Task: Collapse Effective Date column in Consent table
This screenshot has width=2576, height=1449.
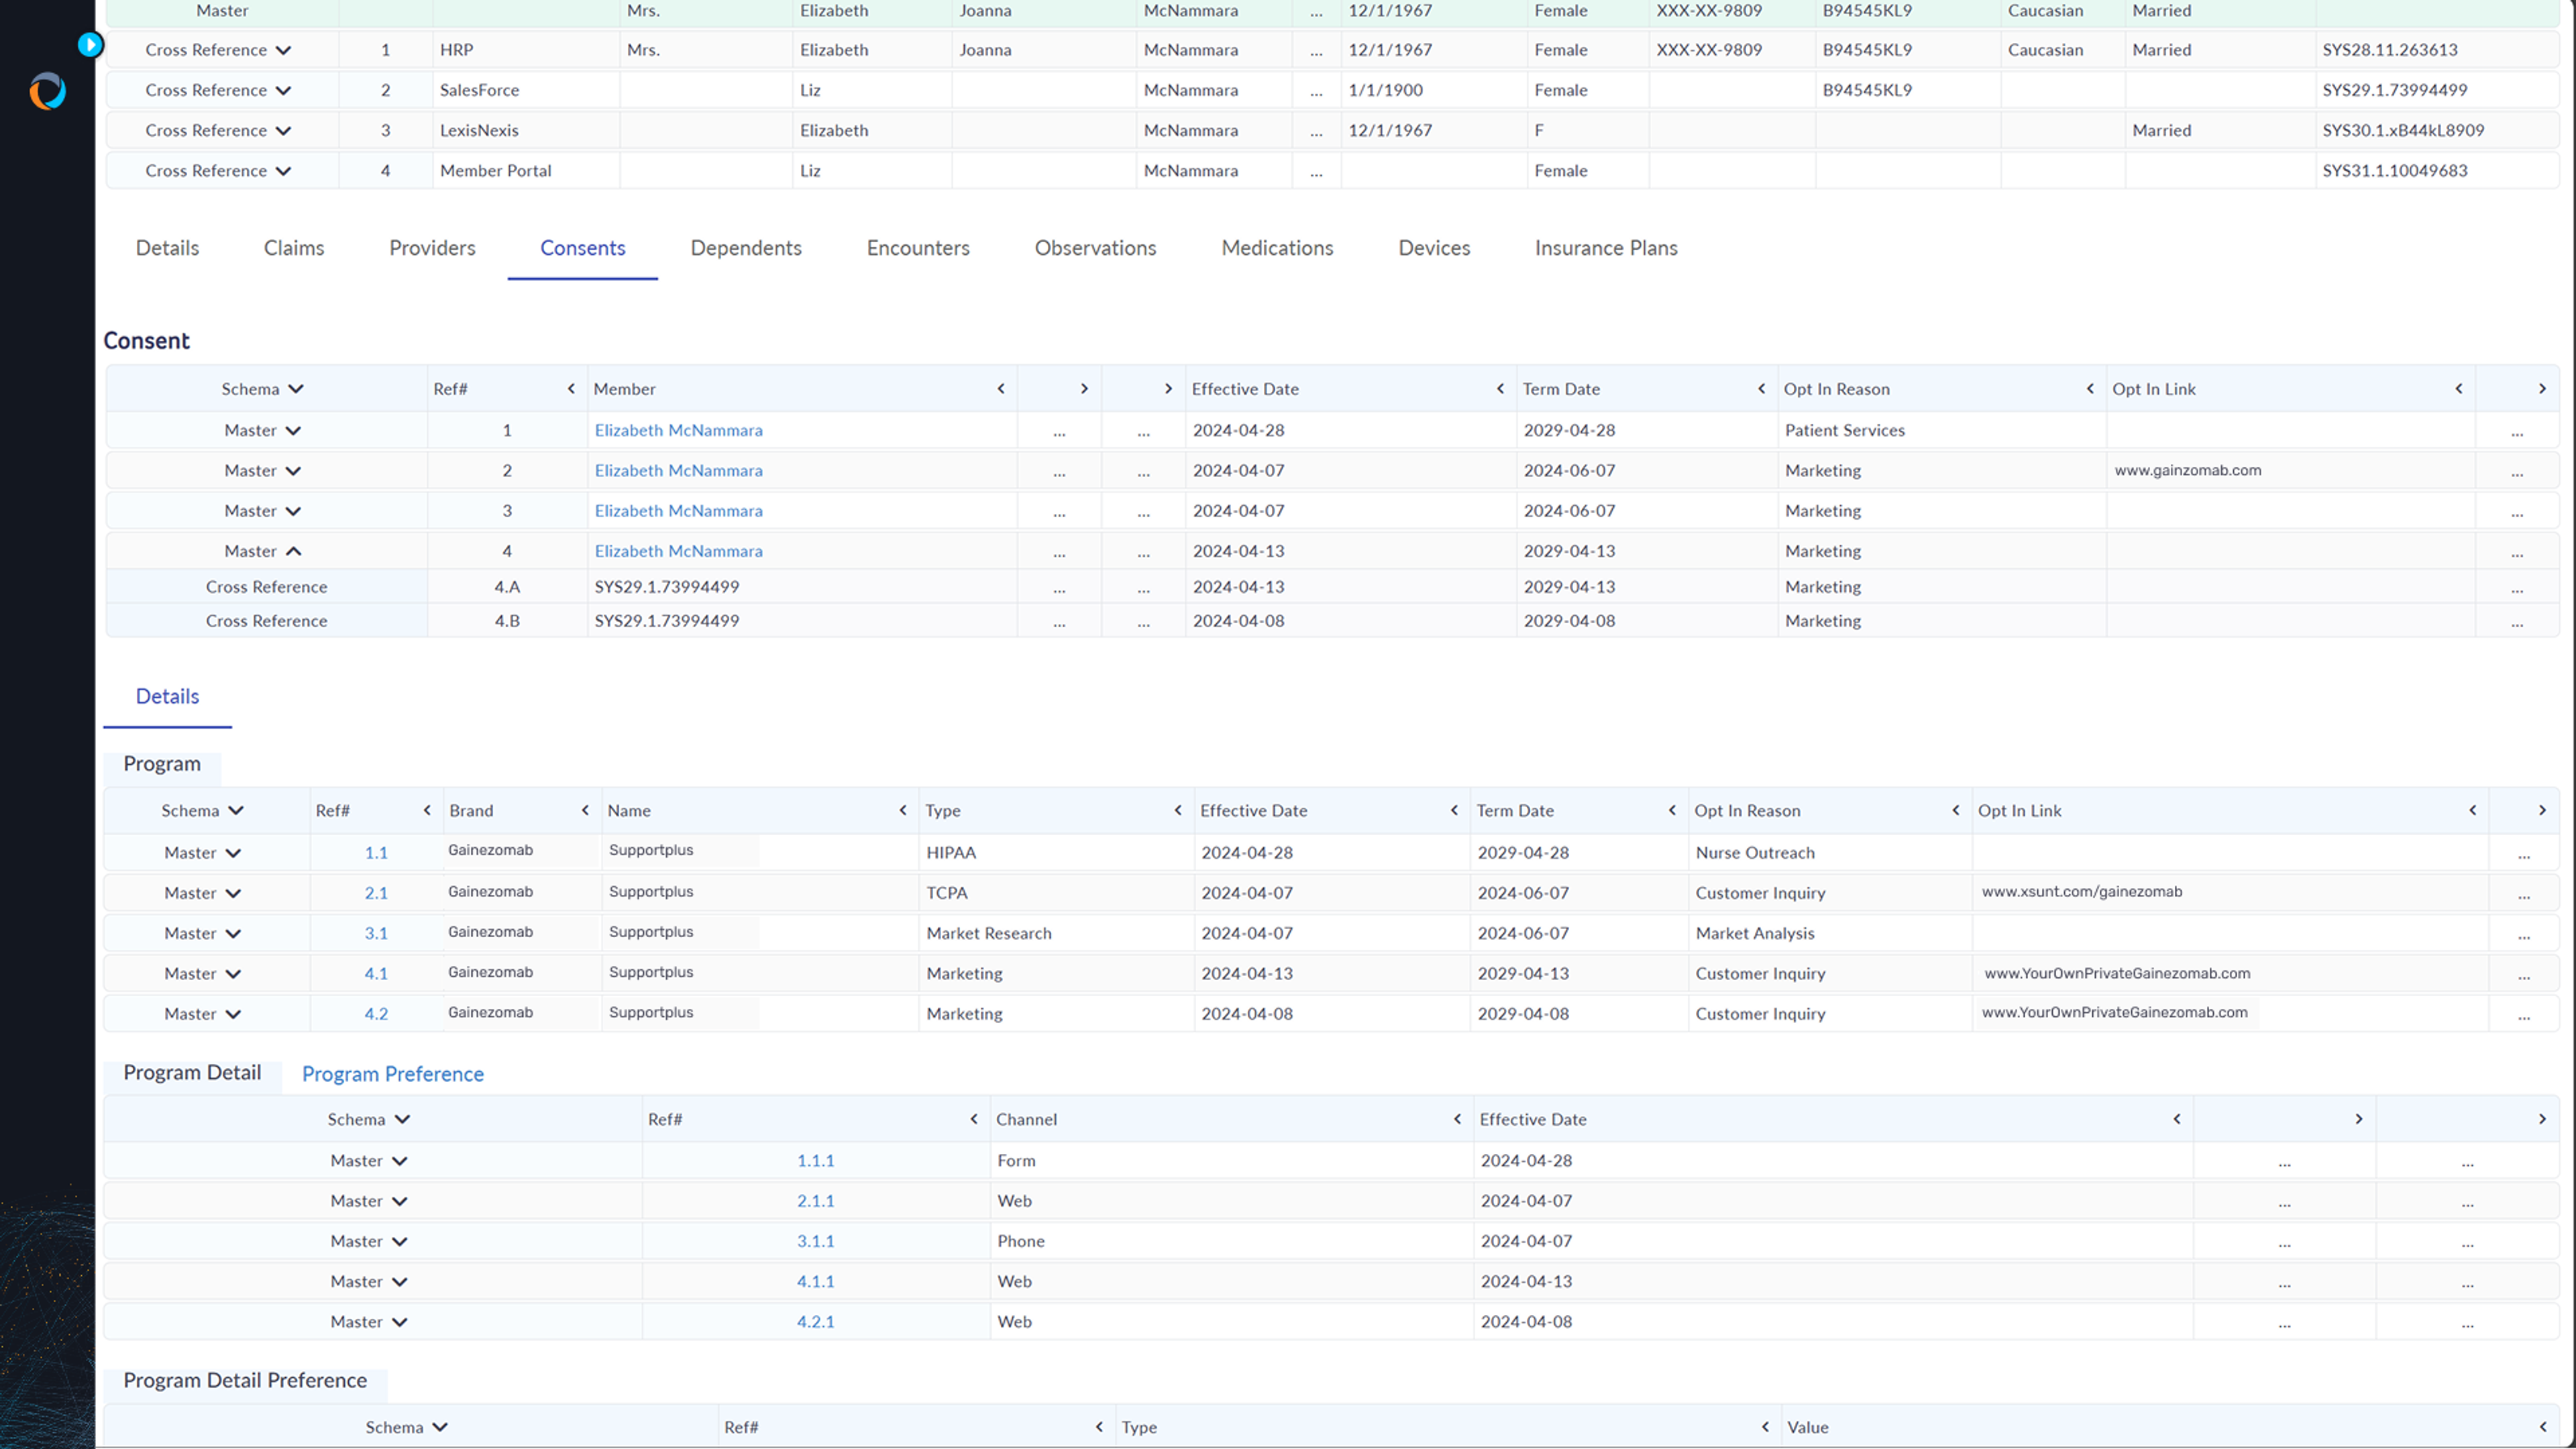Action: click(x=1500, y=388)
